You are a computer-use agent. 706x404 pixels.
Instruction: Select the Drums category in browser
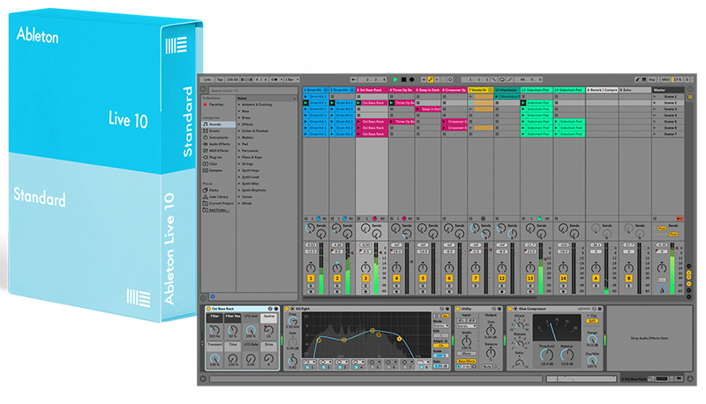point(214,131)
